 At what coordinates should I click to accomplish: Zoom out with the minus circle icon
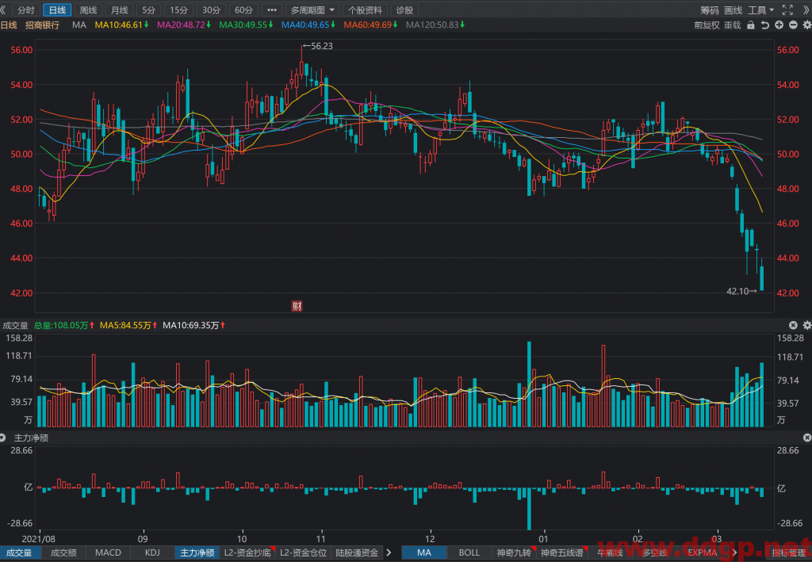(793, 25)
